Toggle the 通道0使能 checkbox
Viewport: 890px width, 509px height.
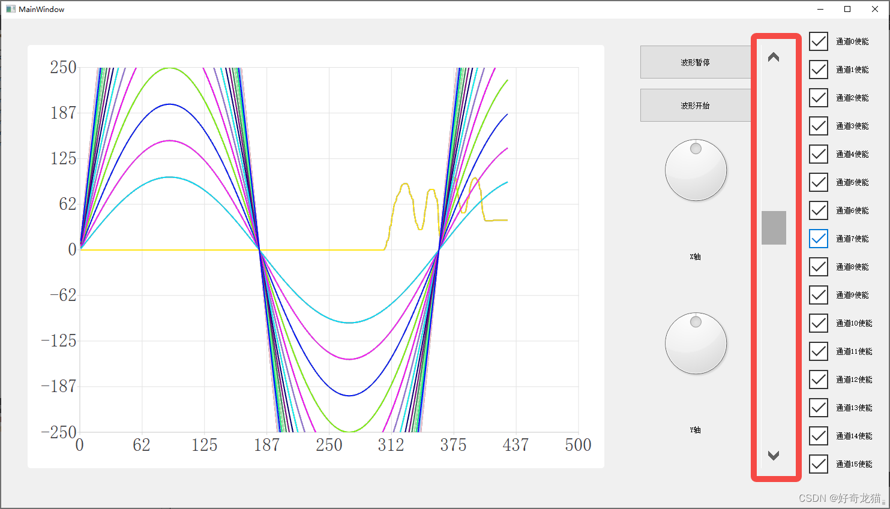coord(819,41)
